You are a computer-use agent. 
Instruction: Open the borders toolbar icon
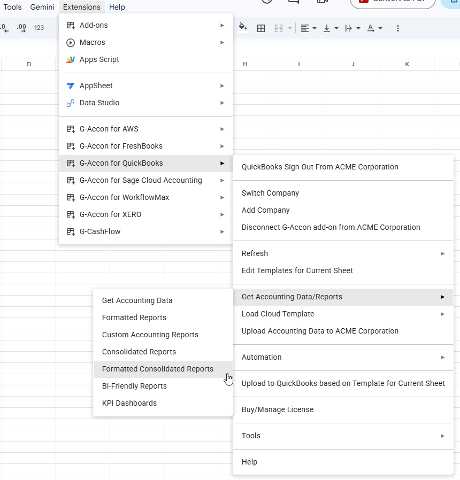pos(261,28)
